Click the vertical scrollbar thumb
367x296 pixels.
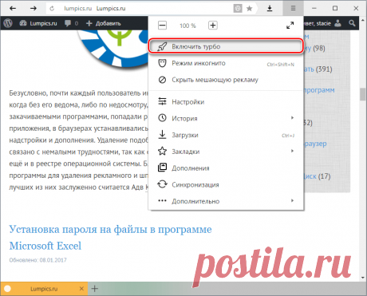tap(363, 94)
